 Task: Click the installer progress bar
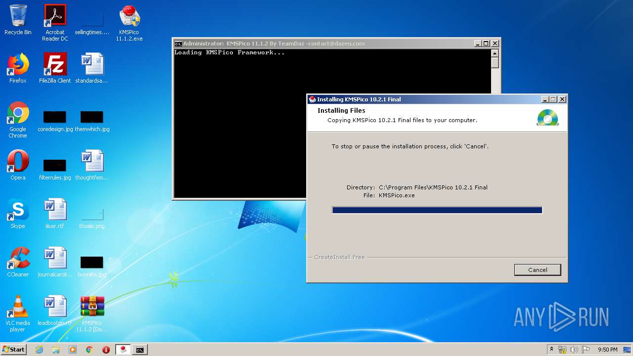click(437, 210)
